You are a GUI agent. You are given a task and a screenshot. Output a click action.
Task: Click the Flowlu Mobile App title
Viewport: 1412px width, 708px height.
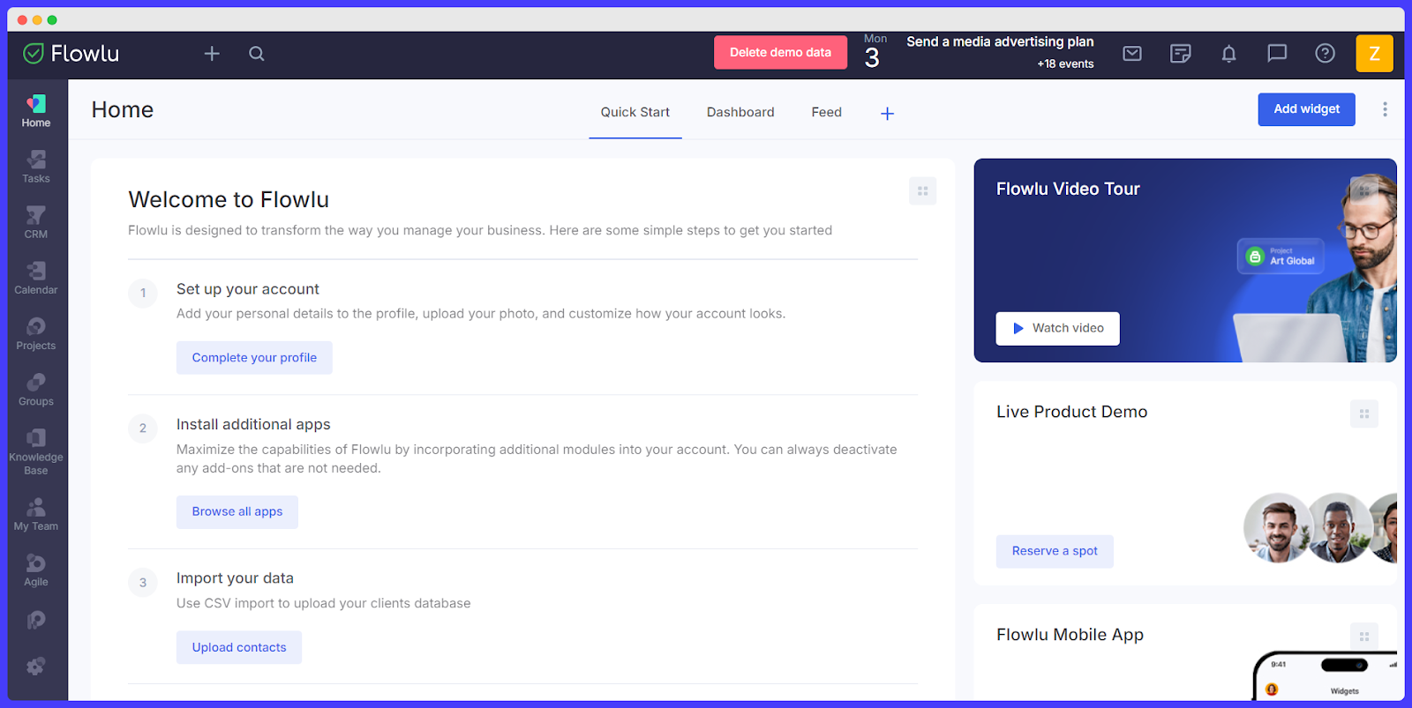[x=1070, y=635]
